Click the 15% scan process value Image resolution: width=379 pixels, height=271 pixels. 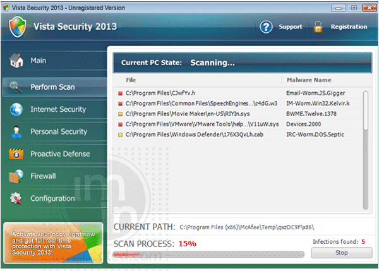point(188,244)
